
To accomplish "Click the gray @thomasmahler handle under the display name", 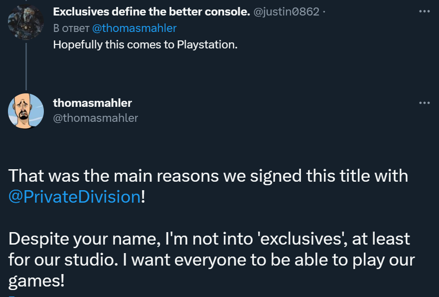I will coord(95,118).
